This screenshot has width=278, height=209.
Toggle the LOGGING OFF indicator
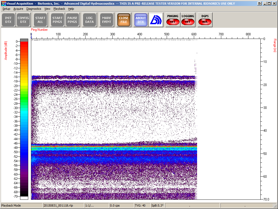coord(188,22)
